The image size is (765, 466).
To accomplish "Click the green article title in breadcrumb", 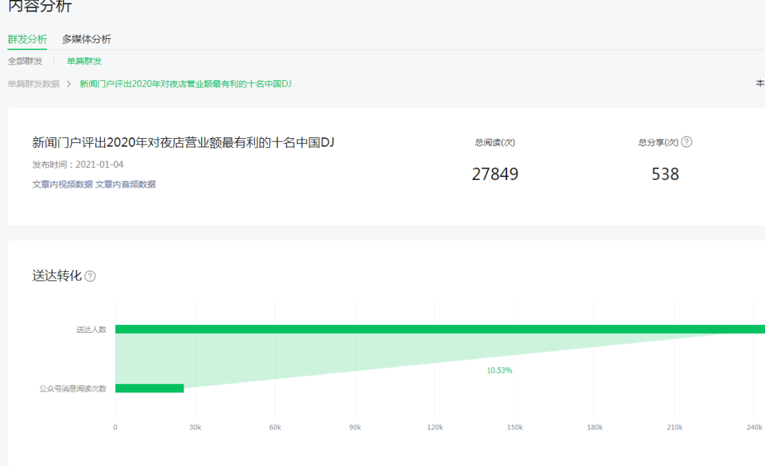I will (x=186, y=84).
